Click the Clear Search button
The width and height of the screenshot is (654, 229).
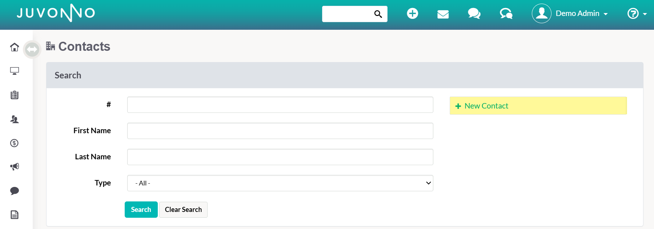(183, 209)
